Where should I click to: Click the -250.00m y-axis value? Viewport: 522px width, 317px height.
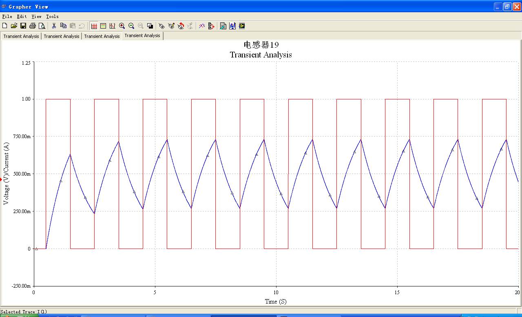(x=22, y=286)
